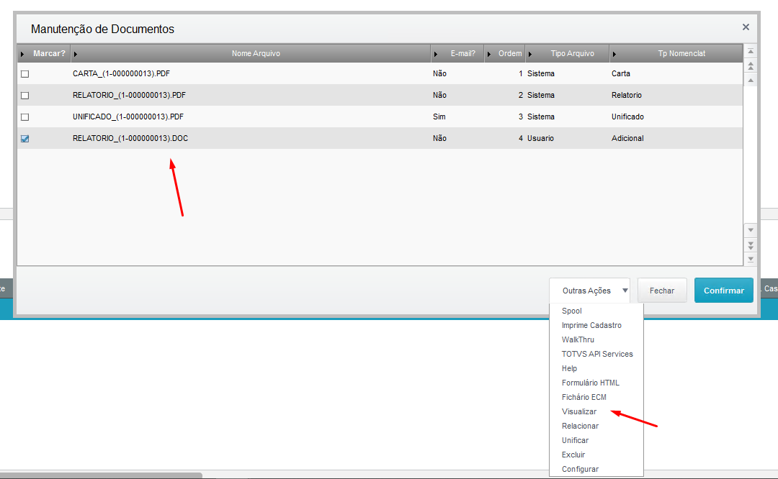Tick the UNIFICADO_(1-000000013).PDF checkbox

(25, 117)
